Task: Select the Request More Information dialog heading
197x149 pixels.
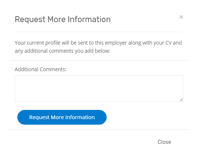Action: [x=63, y=20]
